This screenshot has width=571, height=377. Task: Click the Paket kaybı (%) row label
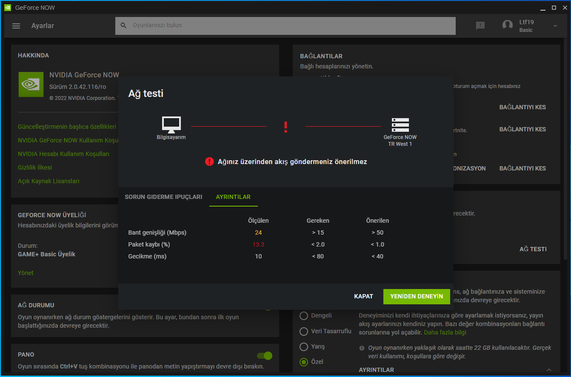[149, 244]
